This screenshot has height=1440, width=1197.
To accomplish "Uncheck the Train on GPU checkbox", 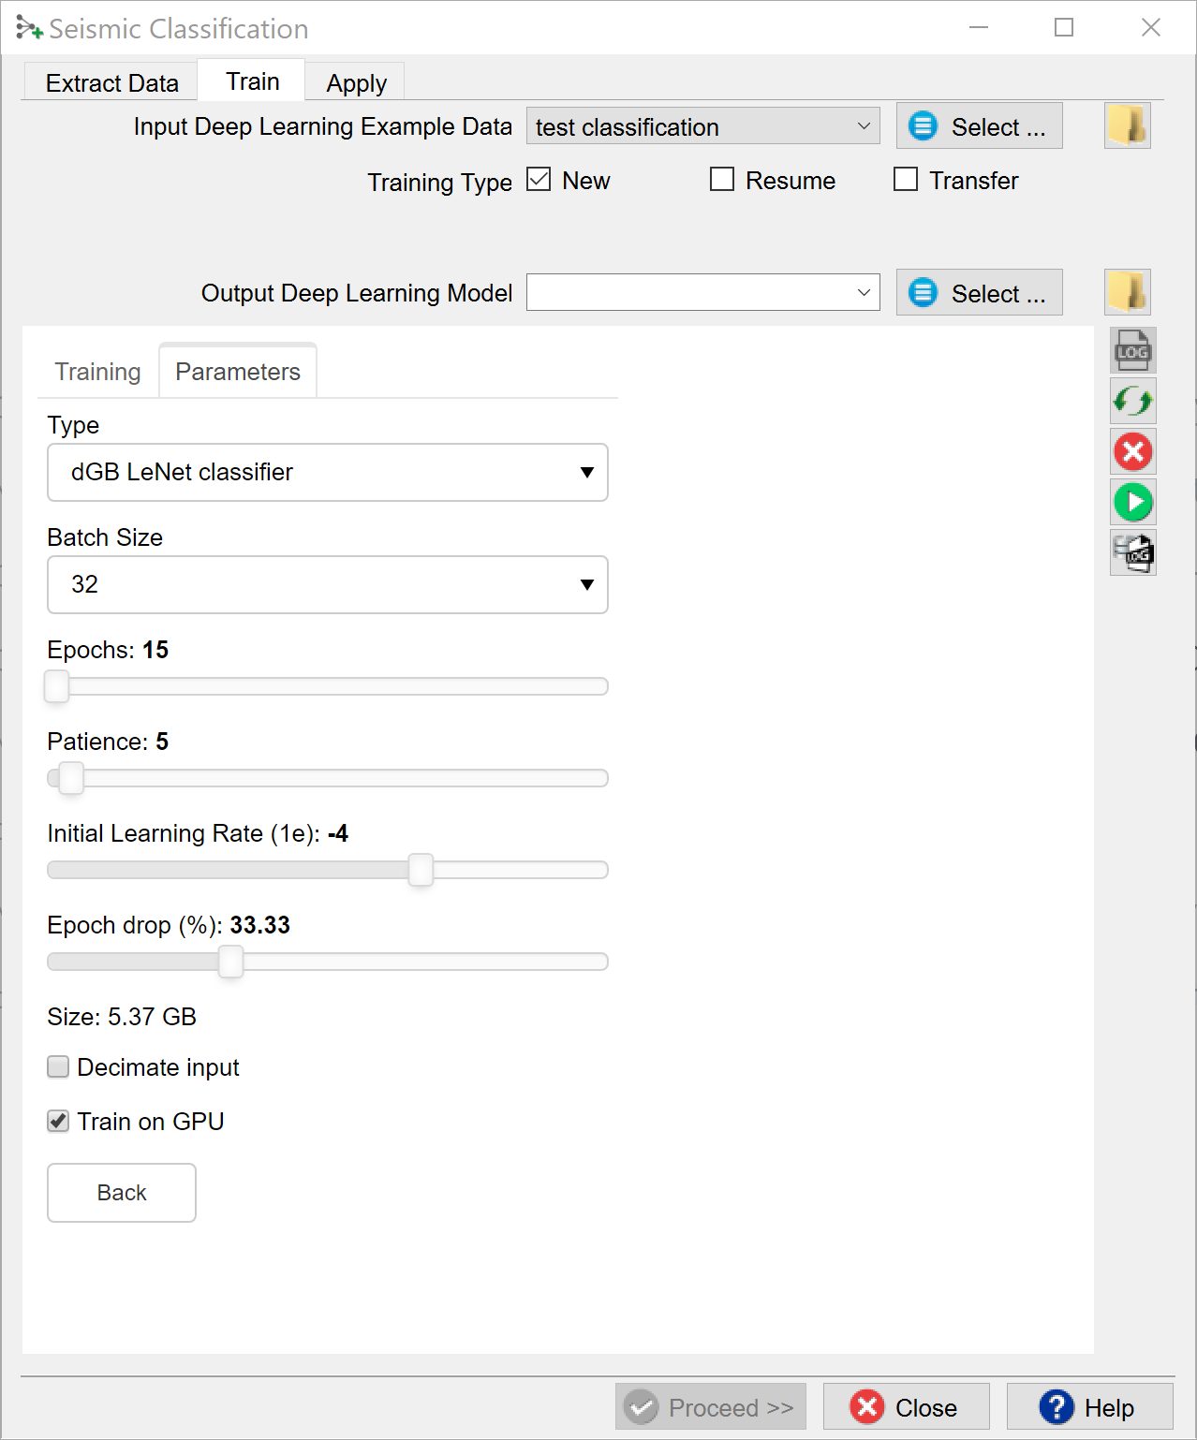I will click(59, 1122).
